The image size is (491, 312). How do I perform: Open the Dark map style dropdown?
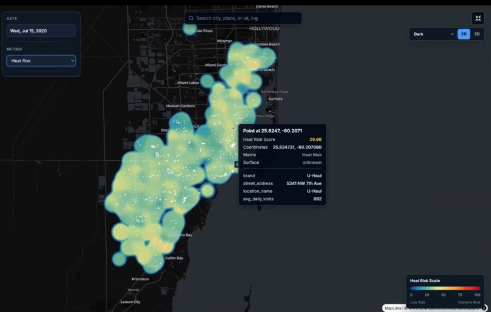click(x=433, y=34)
